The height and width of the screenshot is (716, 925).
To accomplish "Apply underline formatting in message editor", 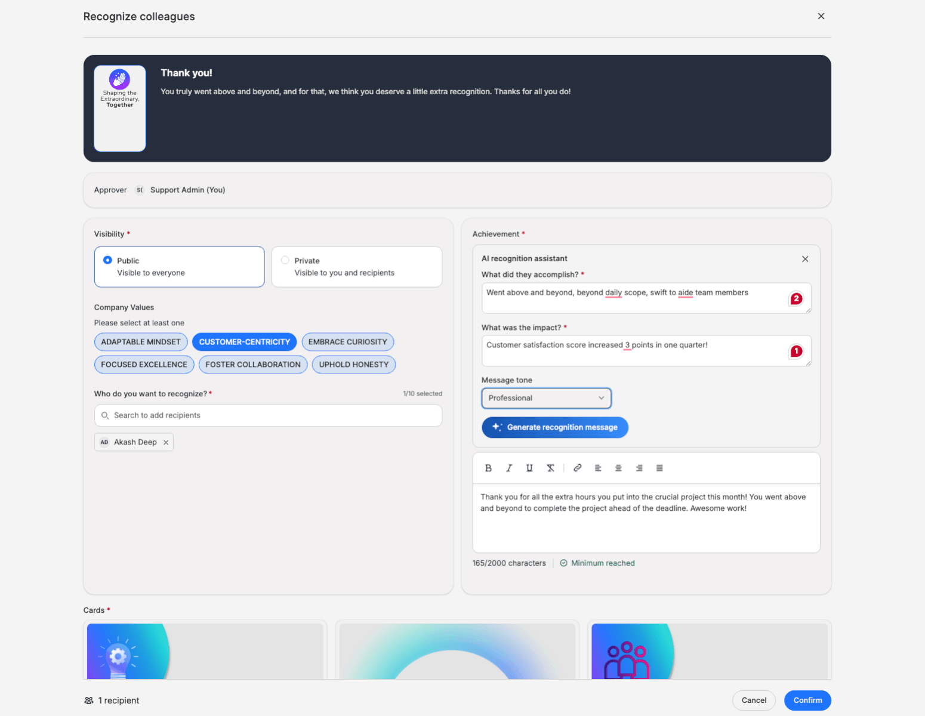I will tap(529, 468).
